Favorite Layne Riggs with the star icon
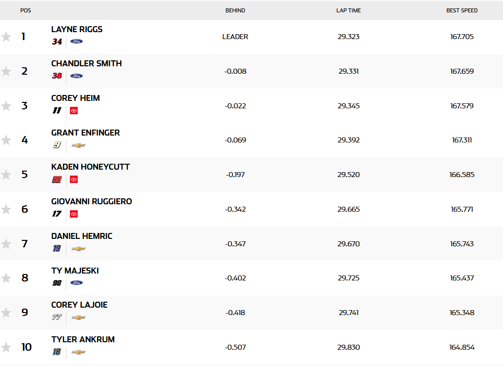 pos(6,37)
